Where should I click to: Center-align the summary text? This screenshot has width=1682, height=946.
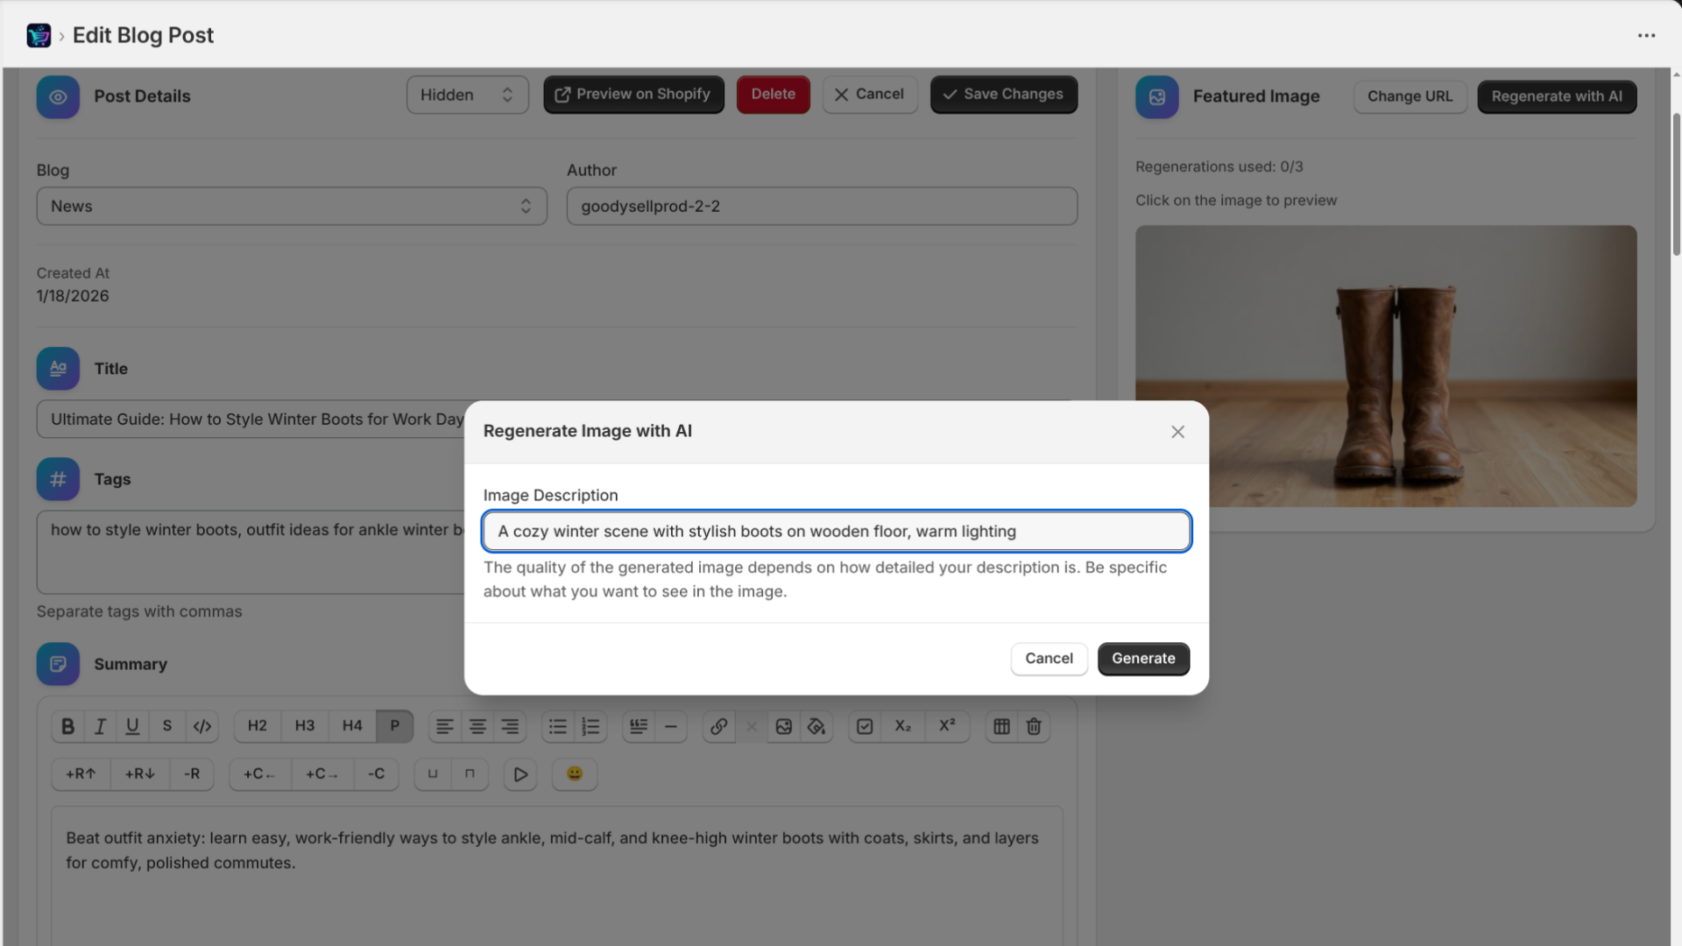tap(477, 726)
